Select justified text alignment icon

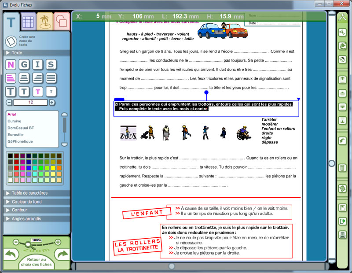(x=51, y=78)
